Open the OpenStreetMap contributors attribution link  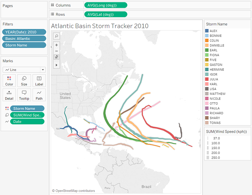[74, 191]
